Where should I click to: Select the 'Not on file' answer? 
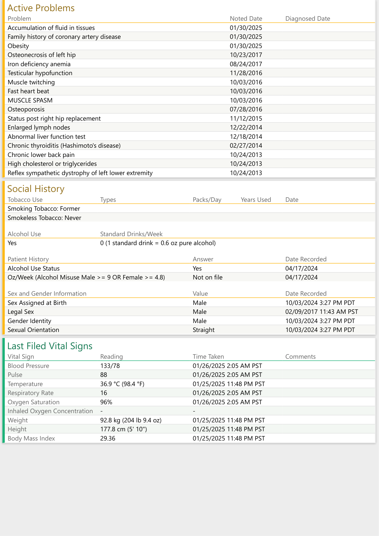pyautogui.click(x=208, y=277)
